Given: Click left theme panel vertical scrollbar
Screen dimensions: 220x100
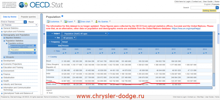Looking at the screenshot, I should (x=42, y=41).
